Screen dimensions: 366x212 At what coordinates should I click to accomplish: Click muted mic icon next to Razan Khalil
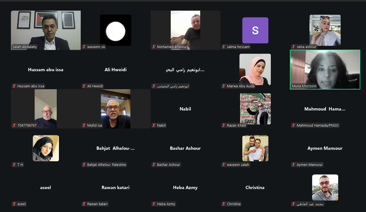pyautogui.click(x=224, y=126)
